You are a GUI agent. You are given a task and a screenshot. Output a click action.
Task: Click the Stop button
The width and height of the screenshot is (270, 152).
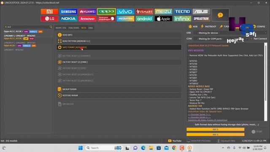click(256, 132)
